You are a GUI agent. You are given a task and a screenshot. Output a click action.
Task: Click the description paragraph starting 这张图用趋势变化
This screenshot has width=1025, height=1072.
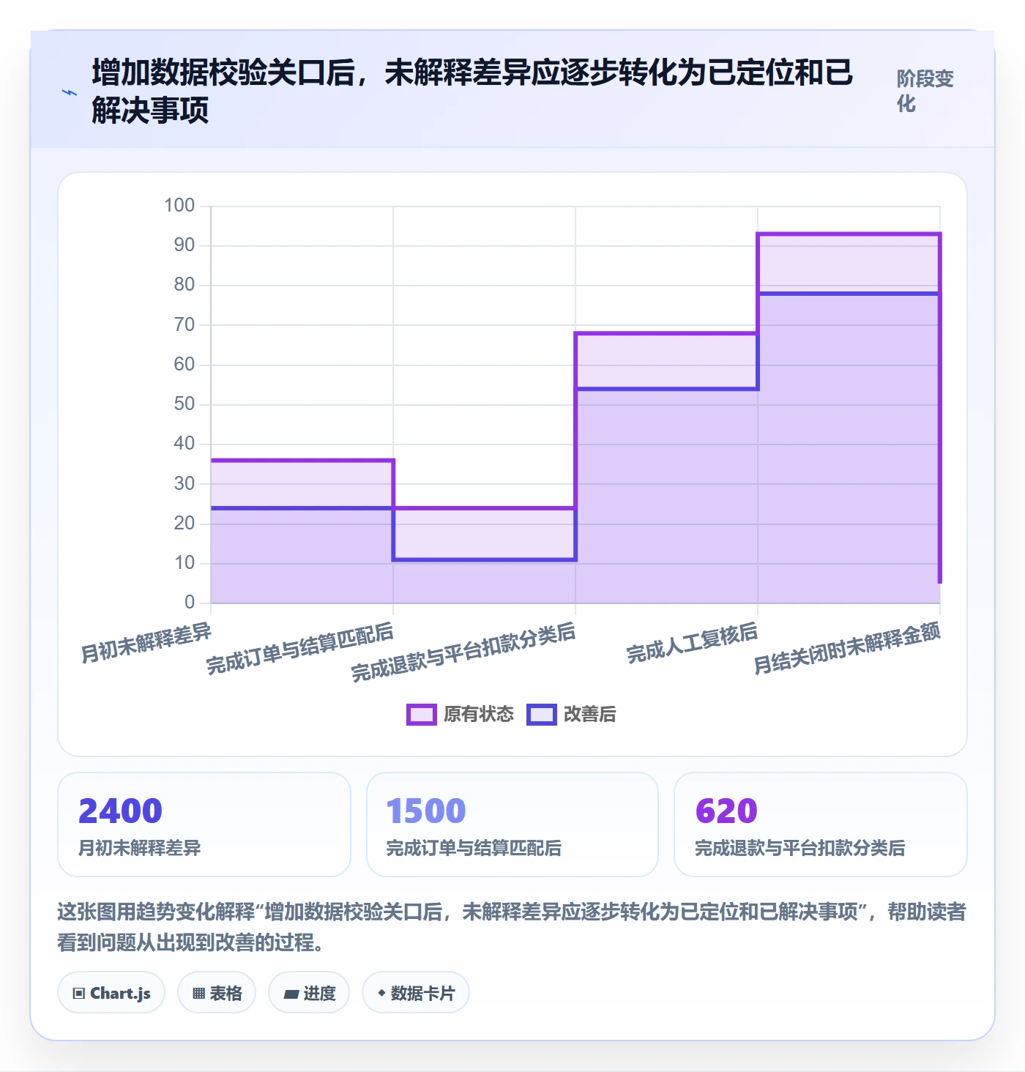click(x=512, y=927)
